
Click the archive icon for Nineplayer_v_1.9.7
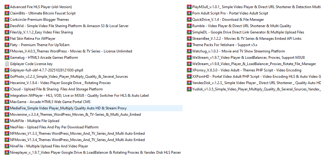7,152
